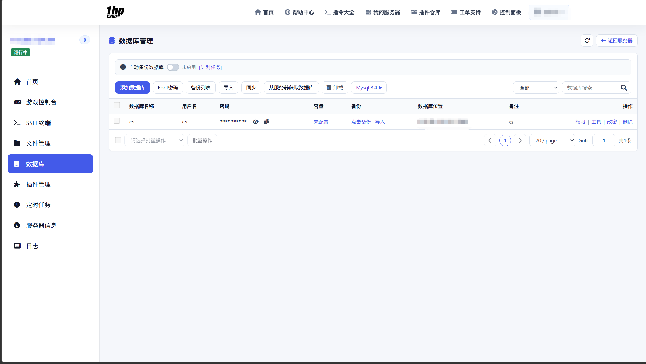Image resolution: width=646 pixels, height=364 pixels.
Task: Check the select-all checkbox in table header
Action: [x=117, y=105]
